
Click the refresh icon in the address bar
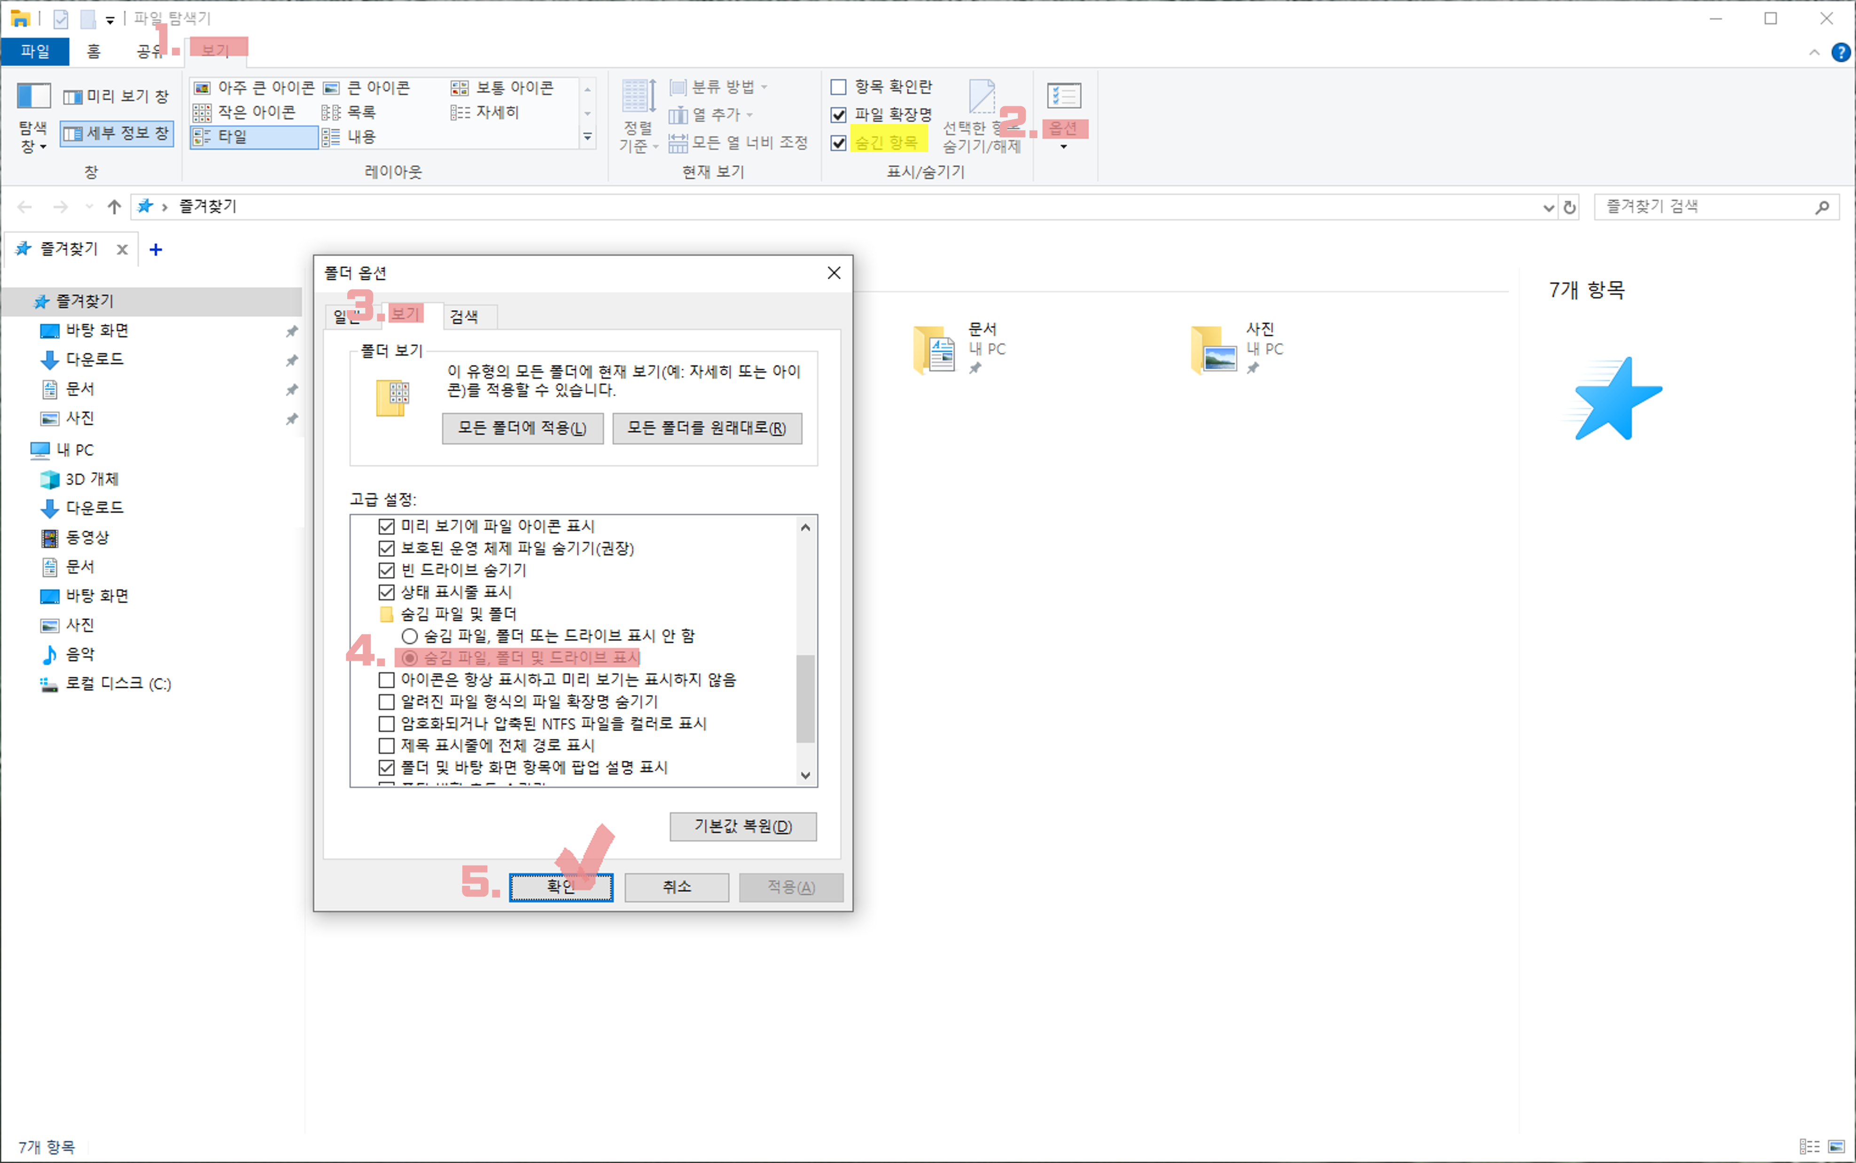1569,207
